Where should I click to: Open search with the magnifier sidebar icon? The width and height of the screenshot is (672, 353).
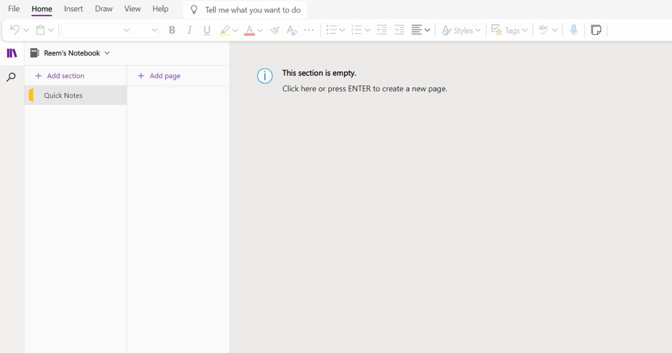11,77
